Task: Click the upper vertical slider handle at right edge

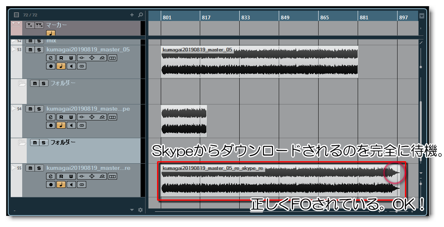Action: pos(421,67)
